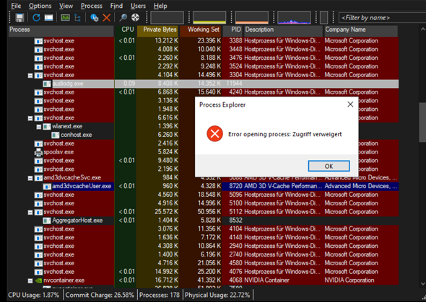This screenshot has height=302, width=426.
Task: Click the process list scroll-down arrow
Action: pos(422,283)
